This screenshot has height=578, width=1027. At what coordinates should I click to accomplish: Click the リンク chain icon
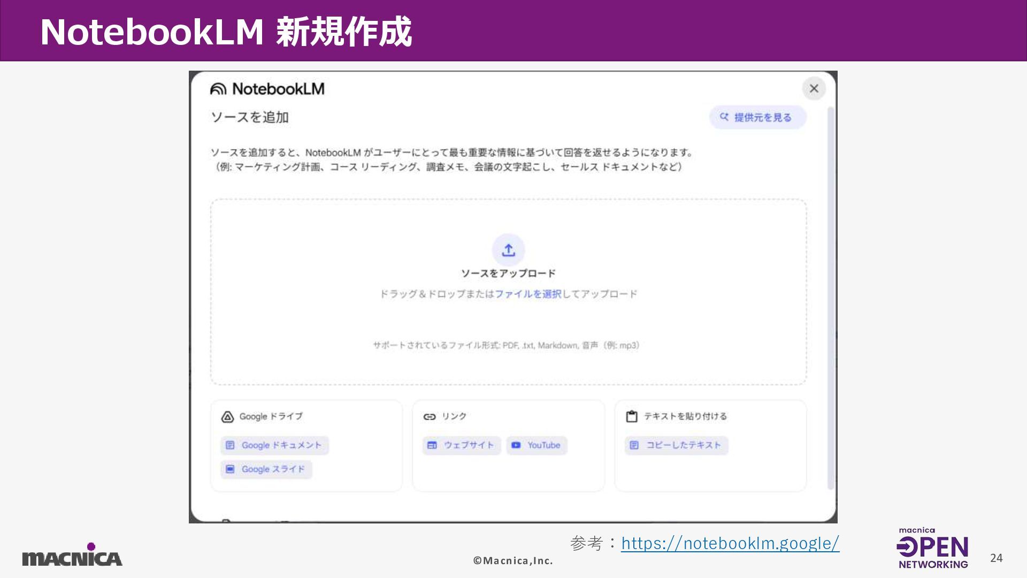tap(430, 417)
